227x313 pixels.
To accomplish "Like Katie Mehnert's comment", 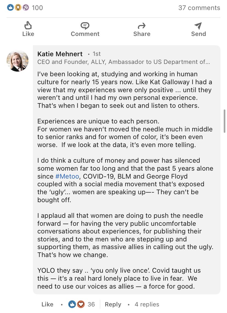I will pyautogui.click(x=47, y=304).
